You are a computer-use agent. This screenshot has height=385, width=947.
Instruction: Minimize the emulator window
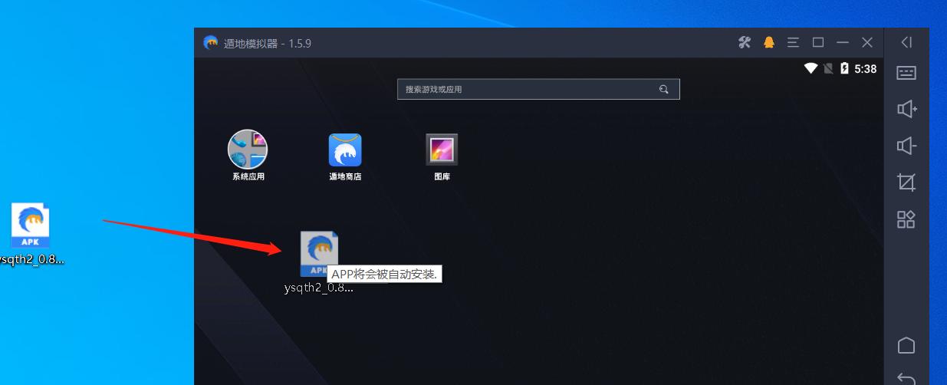click(x=843, y=42)
